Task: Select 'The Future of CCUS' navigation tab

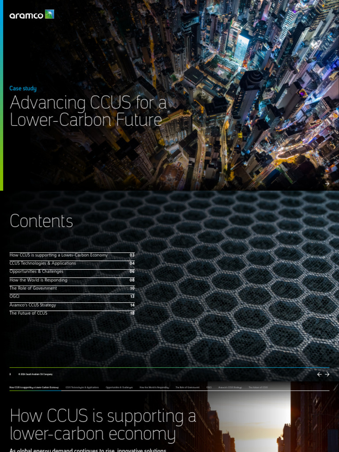Action: 258,388
